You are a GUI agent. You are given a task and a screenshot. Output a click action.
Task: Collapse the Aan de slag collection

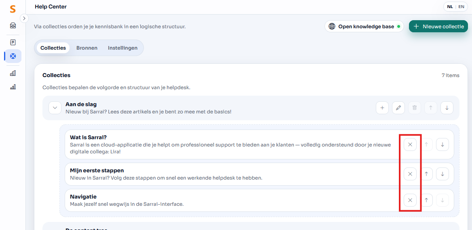point(55,108)
